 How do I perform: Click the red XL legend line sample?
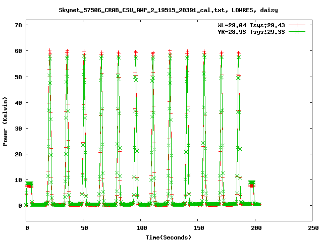pos(297,25)
